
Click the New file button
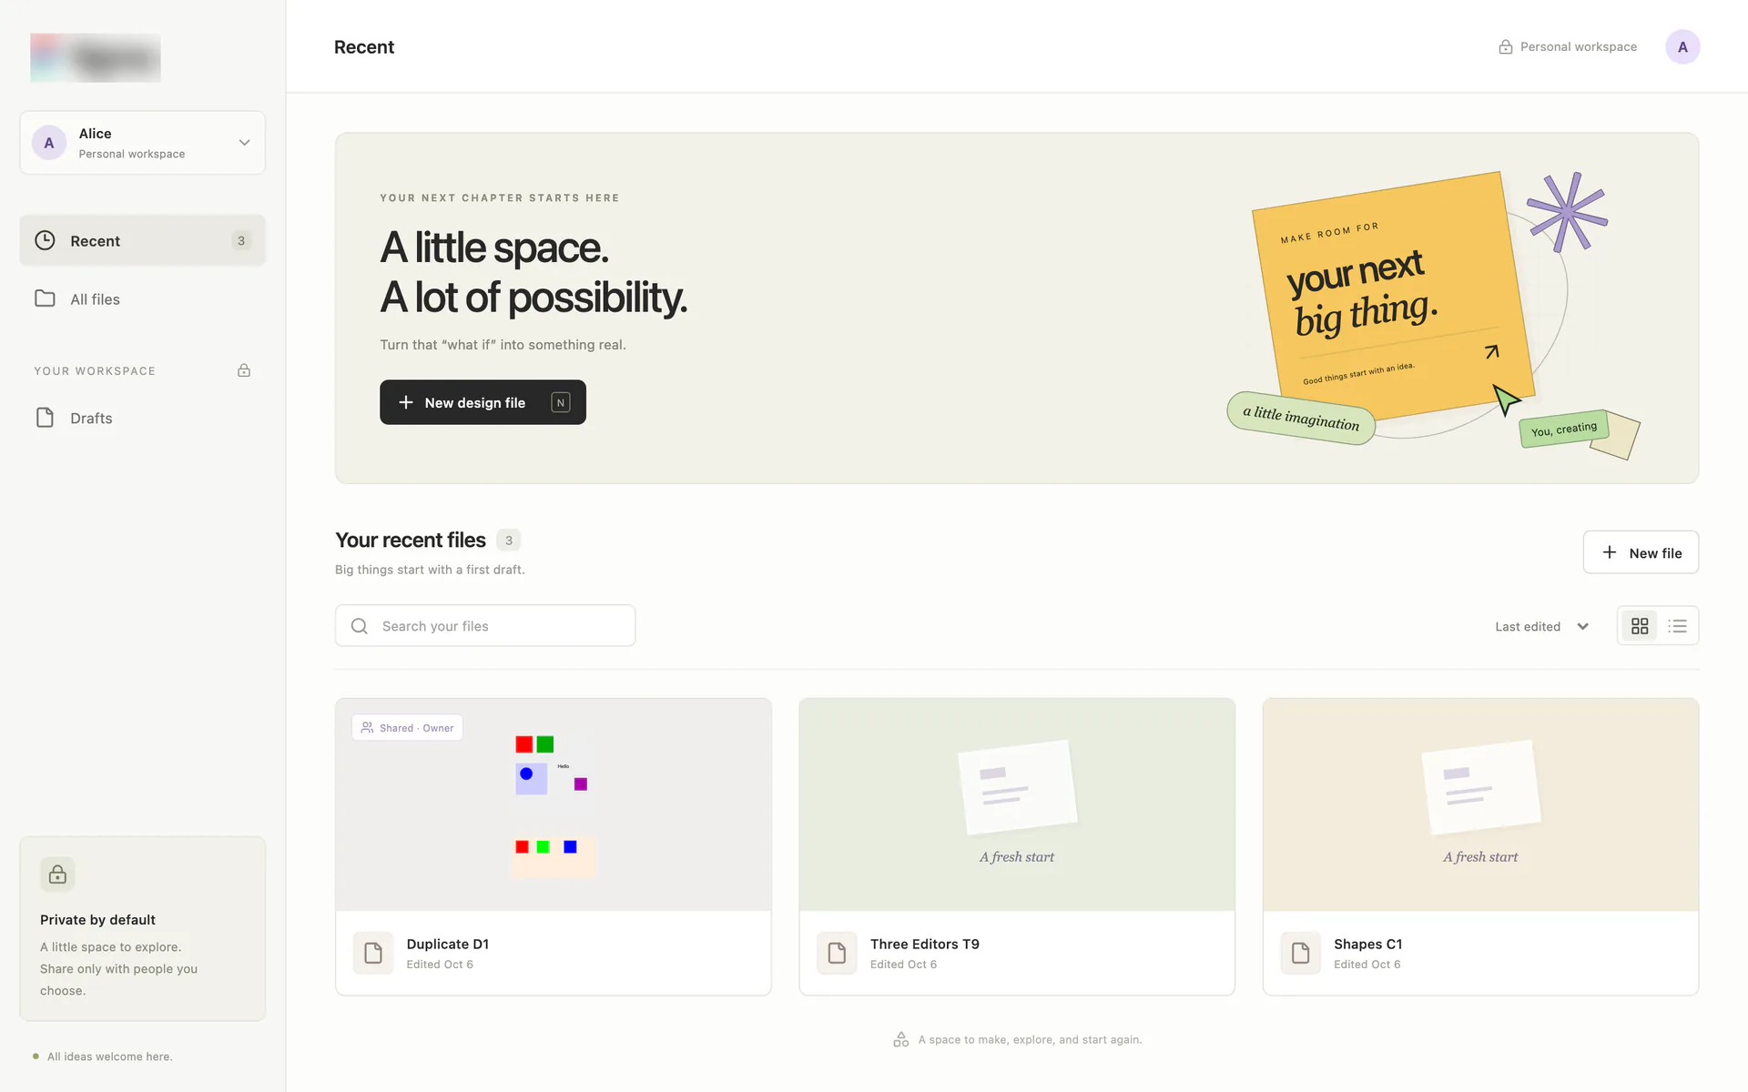tap(1641, 552)
